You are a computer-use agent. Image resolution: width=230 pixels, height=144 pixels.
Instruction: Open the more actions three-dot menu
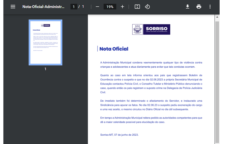pos(210,7)
